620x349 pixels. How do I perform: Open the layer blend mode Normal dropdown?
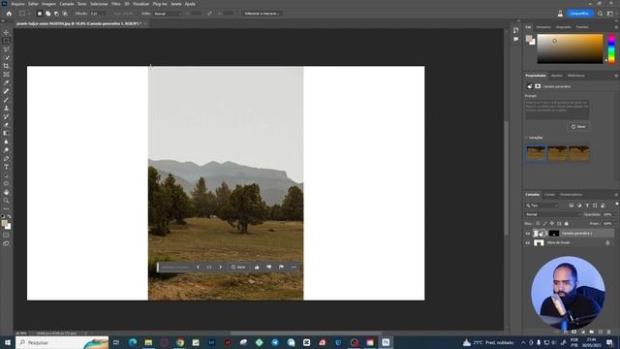click(x=553, y=214)
